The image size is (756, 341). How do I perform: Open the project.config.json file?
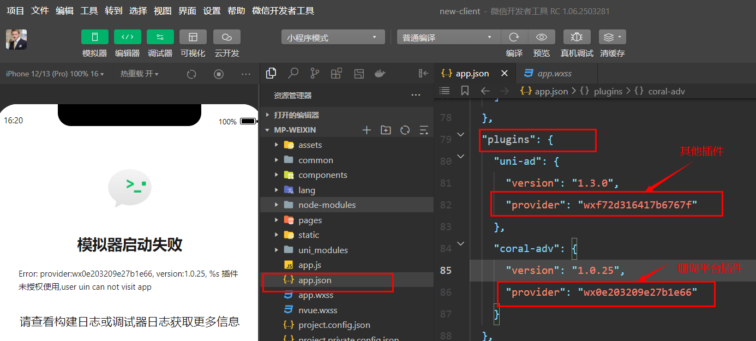click(347, 325)
